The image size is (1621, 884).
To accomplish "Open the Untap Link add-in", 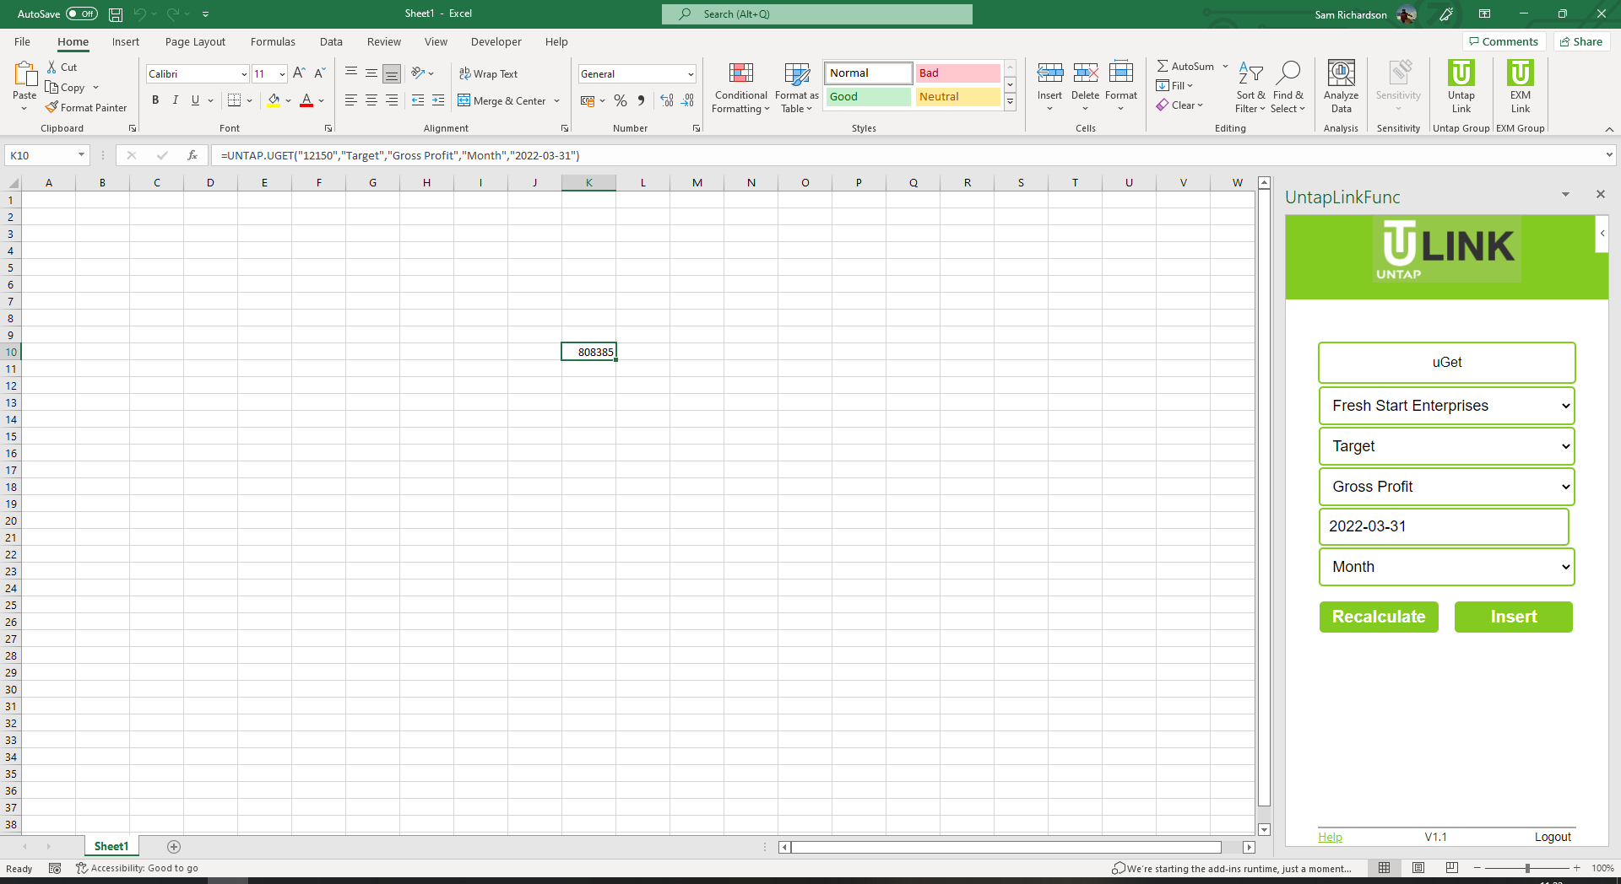I will click(1461, 87).
